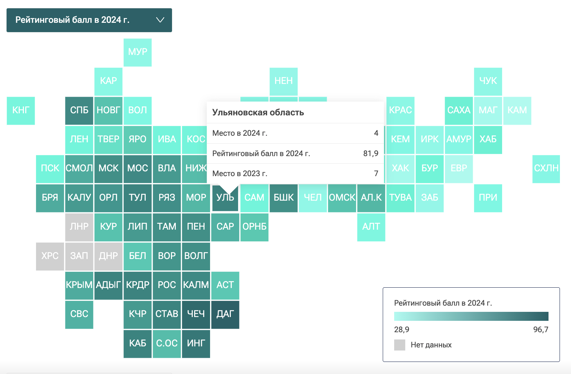
Task: Click the СПБ region tile
Action: pos(79,111)
